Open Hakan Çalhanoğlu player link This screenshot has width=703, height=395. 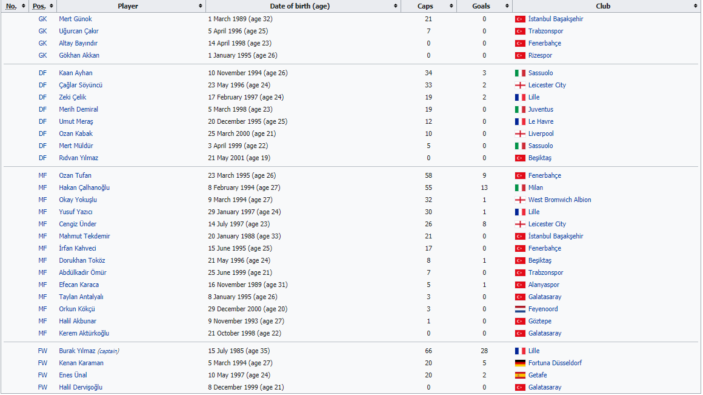84,187
